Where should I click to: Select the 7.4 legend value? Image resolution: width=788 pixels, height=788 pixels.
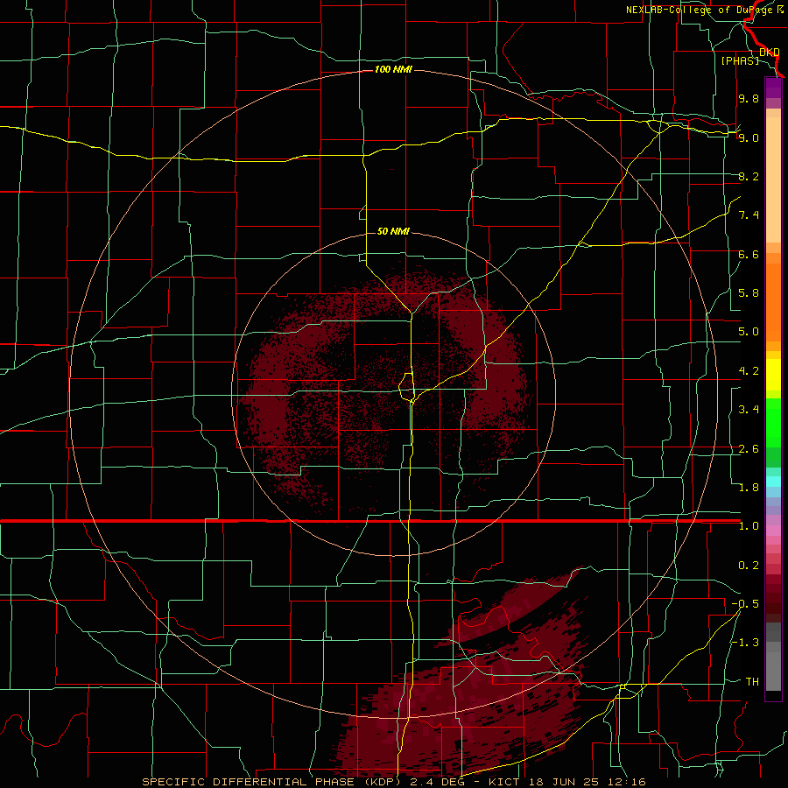coord(749,215)
